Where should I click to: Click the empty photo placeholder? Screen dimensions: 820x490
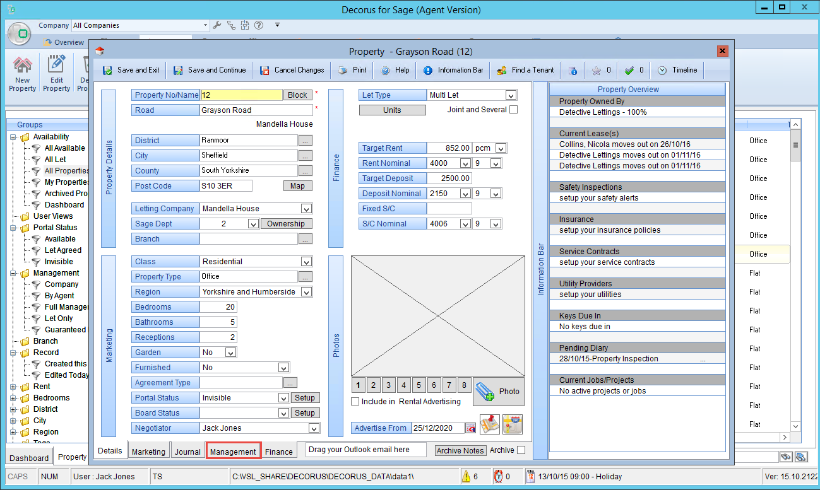coord(438,315)
